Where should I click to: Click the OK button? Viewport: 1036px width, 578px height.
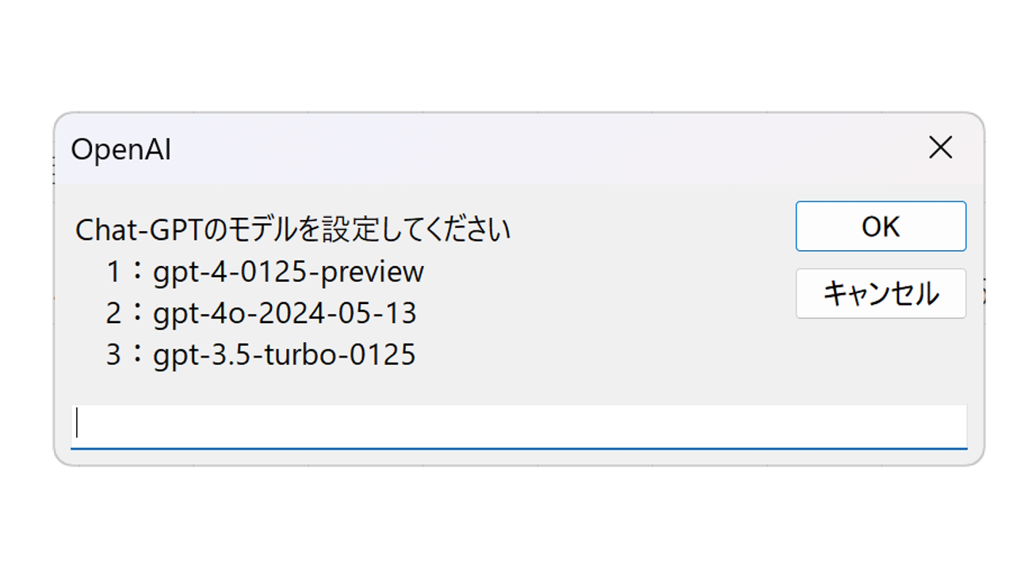pos(881,226)
